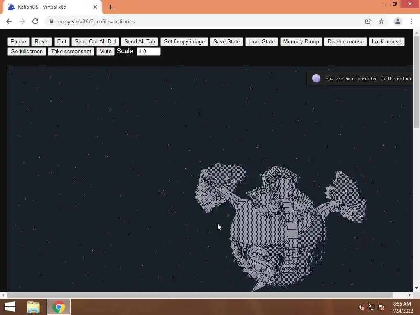Click the scrollbar down arrow

click(x=417, y=288)
